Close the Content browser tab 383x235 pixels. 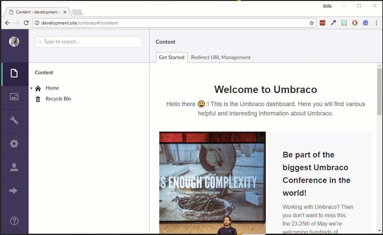[65, 12]
